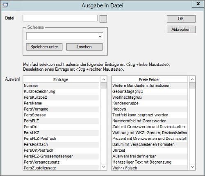205x176 pixels.
Task: Click the window icon in the title bar
Action: [5, 5]
